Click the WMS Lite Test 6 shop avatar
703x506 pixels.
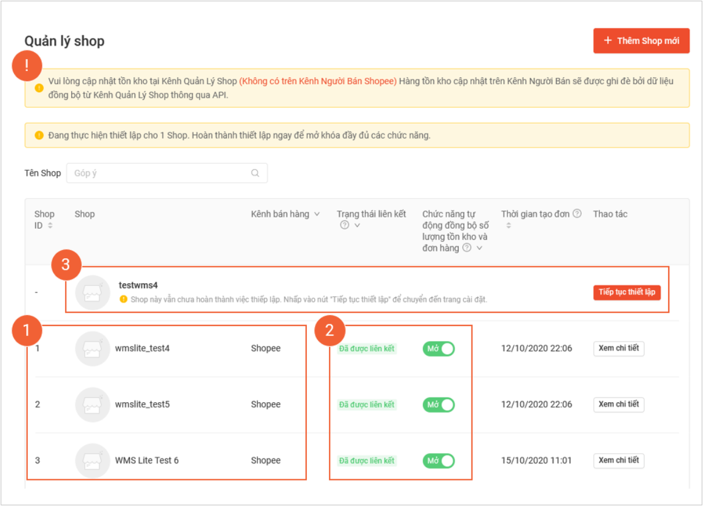tap(93, 460)
